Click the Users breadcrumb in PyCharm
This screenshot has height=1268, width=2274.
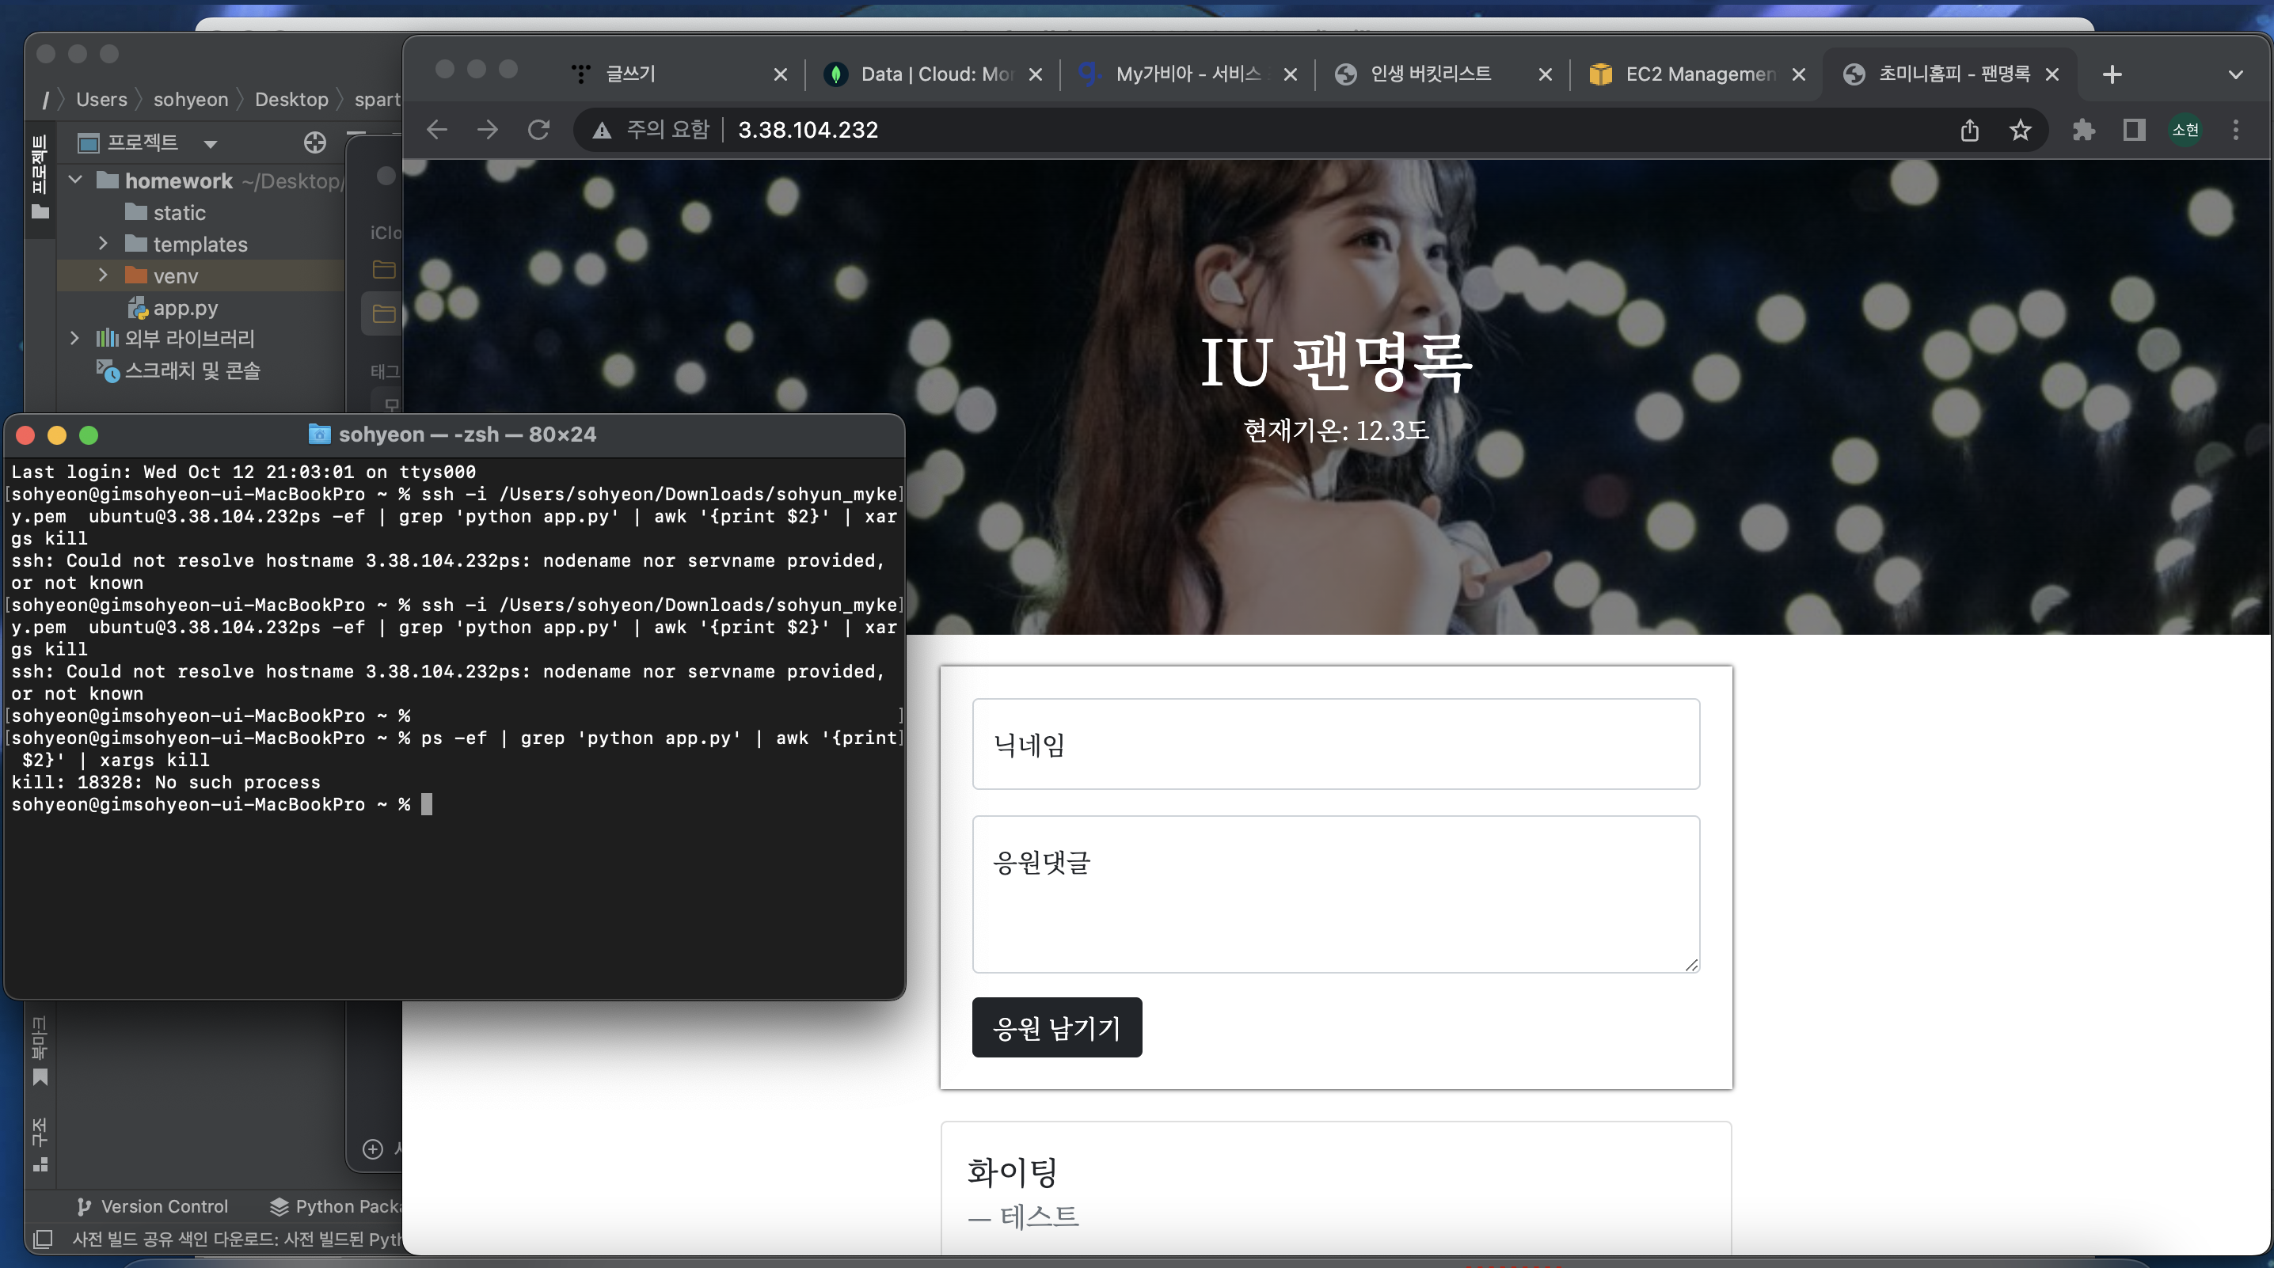101,100
